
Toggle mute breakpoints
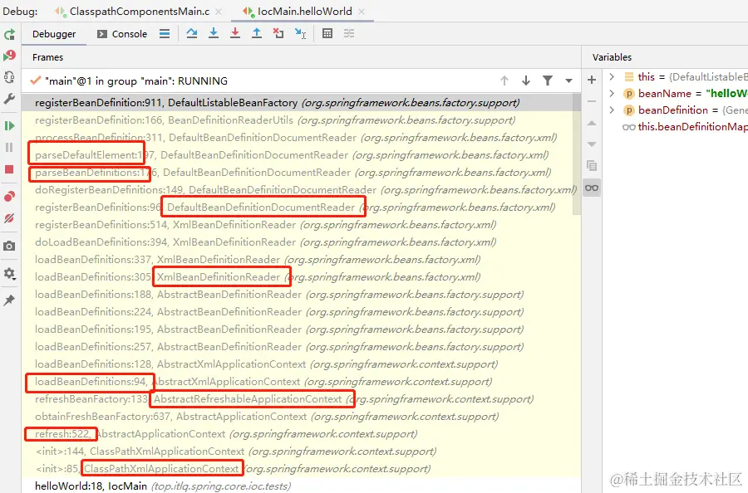(9, 218)
